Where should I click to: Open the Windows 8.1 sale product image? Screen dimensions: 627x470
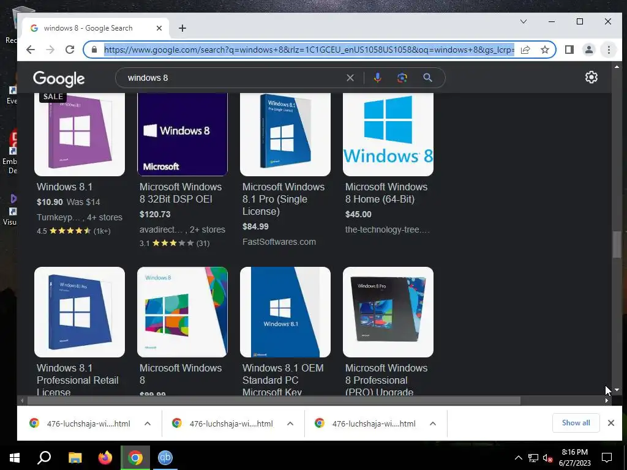(x=80, y=134)
